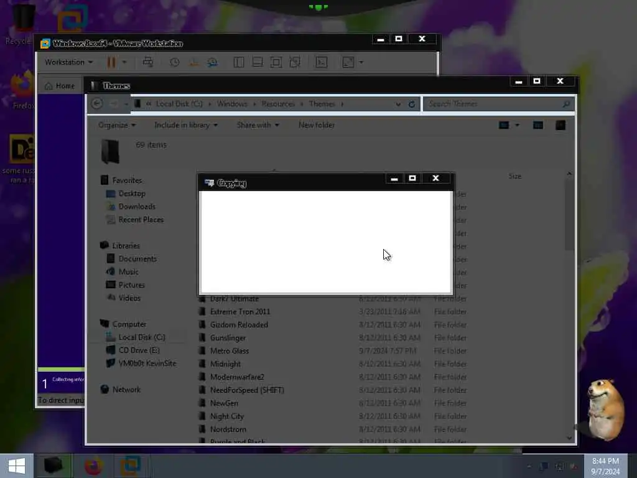The height and width of the screenshot is (478, 637).
Task: Toggle the preview pane icon
Action: [538, 125]
